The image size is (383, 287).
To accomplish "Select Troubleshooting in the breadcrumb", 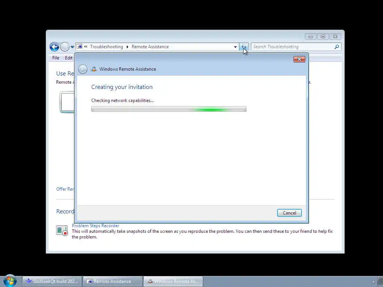I will click(x=107, y=47).
